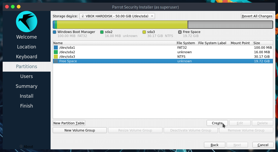Sort by the File System column header

(186, 43)
